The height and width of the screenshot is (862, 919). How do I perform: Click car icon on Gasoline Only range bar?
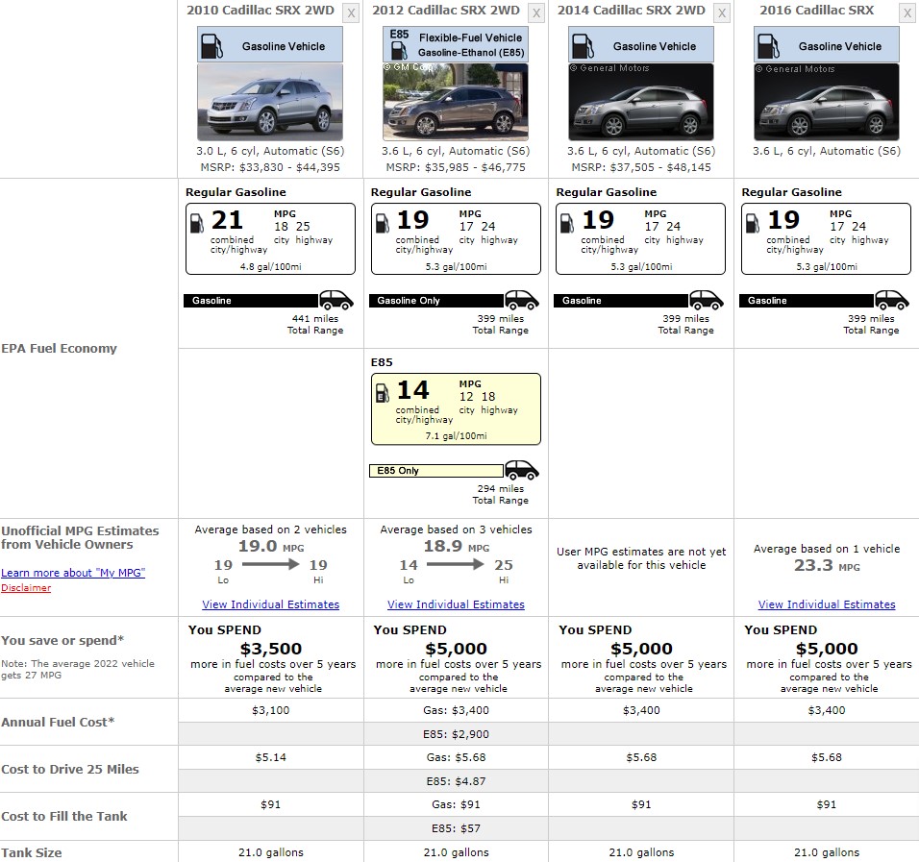pos(522,300)
